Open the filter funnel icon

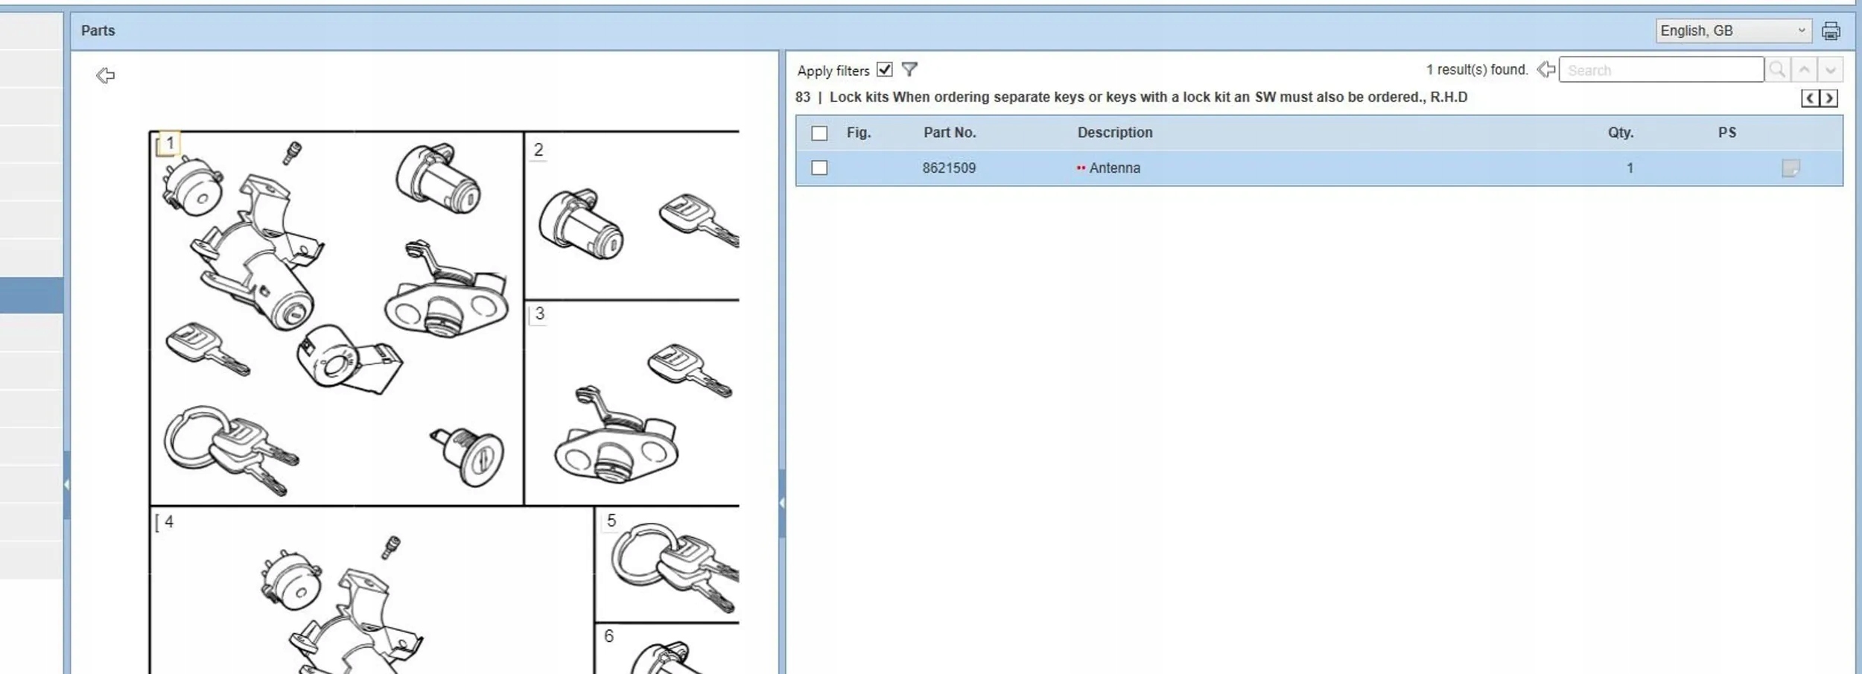pyautogui.click(x=909, y=69)
